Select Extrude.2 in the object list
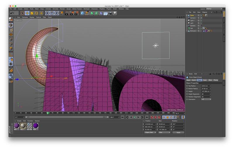This screenshot has width=234, height=149. pyautogui.click(x=193, y=31)
